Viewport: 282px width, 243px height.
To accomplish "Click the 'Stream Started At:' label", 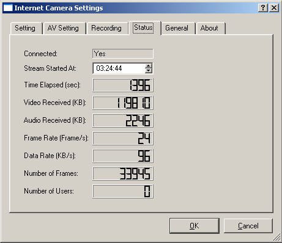I will click(50, 68).
